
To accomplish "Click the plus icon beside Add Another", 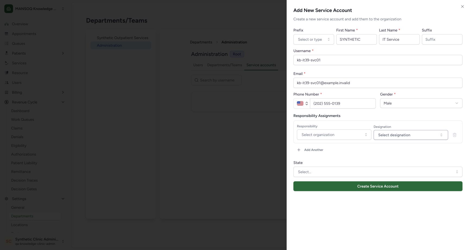I will point(299,150).
